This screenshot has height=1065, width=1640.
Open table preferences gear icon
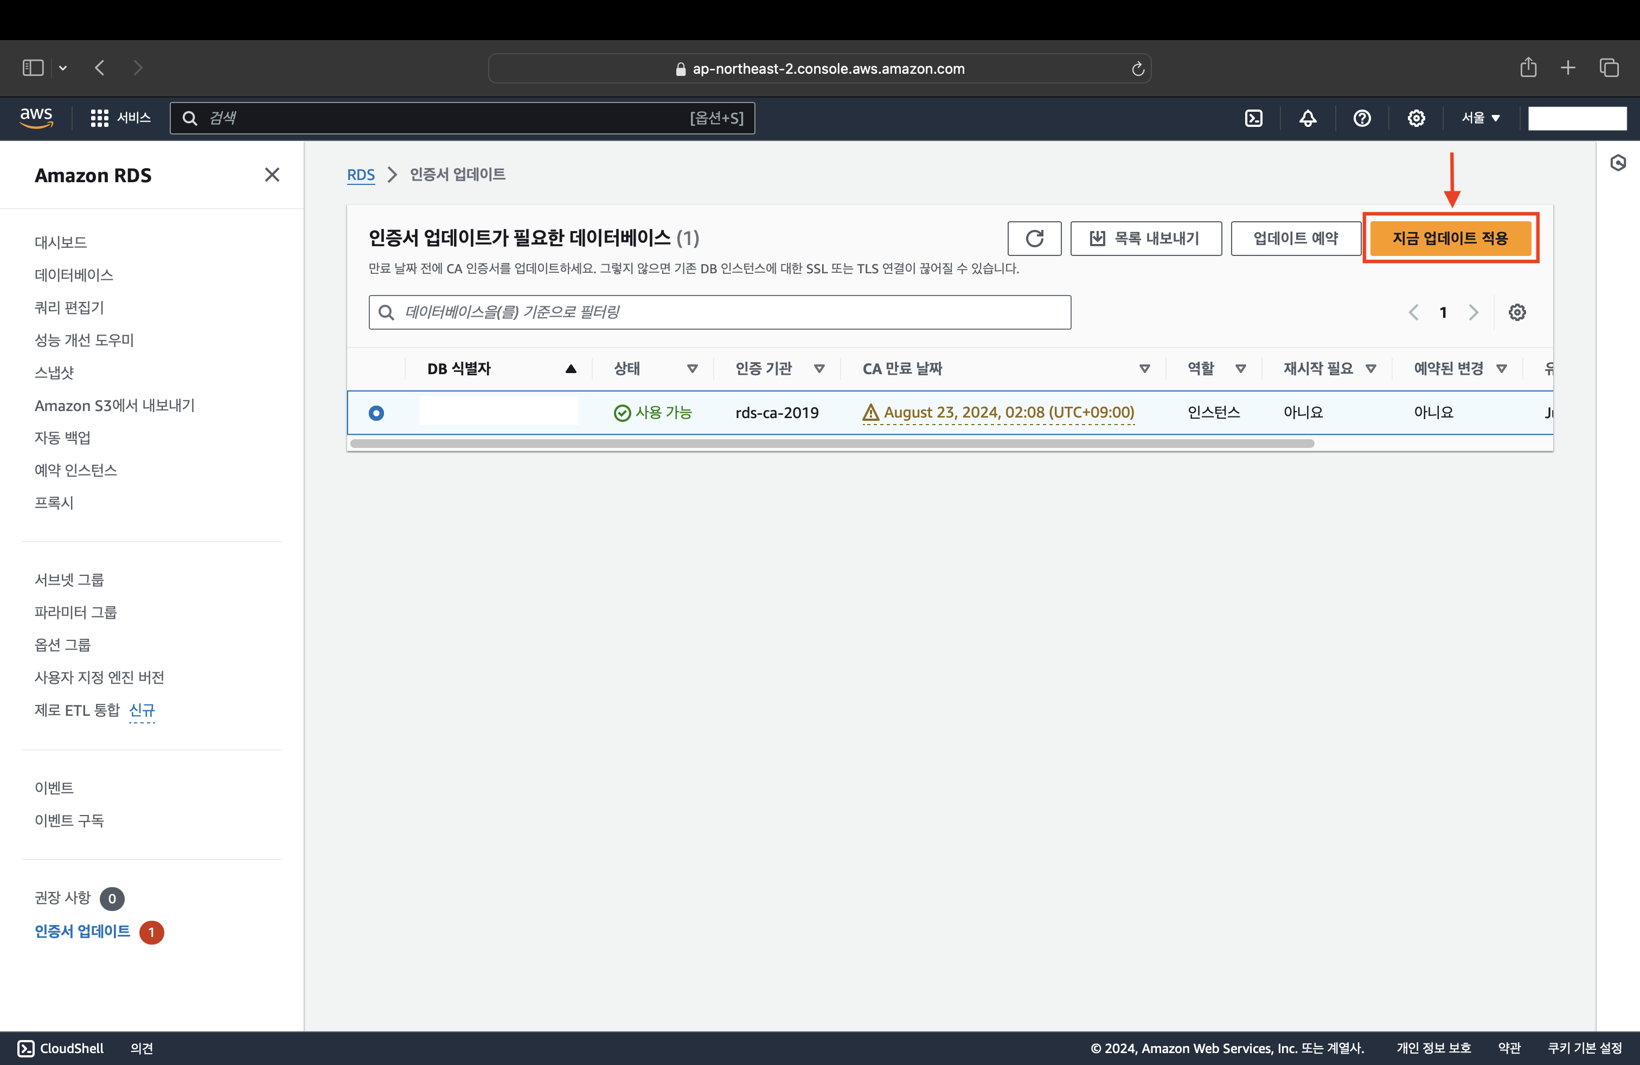click(1517, 312)
